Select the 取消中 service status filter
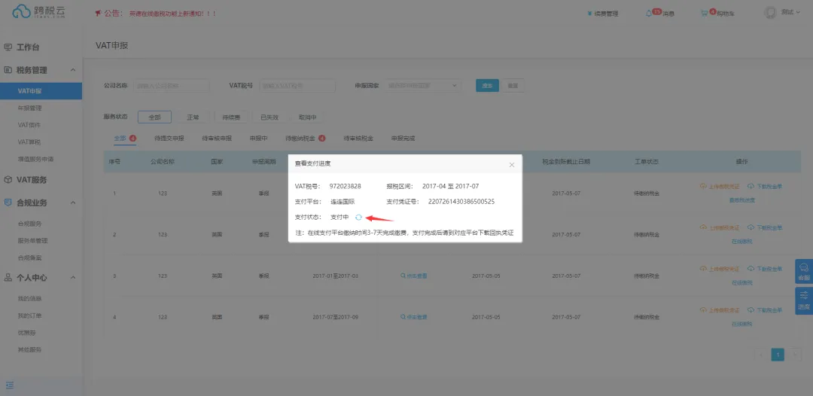The width and height of the screenshot is (813, 396). pos(308,117)
